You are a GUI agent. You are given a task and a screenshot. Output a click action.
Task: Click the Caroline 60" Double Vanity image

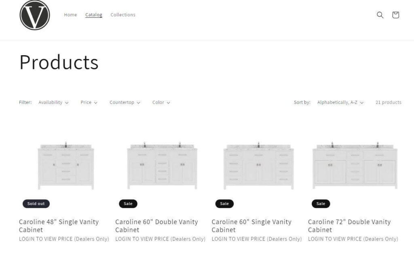pos(162,165)
